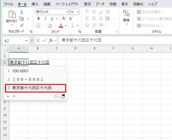Toggle bold formatting

[x=39, y=19]
